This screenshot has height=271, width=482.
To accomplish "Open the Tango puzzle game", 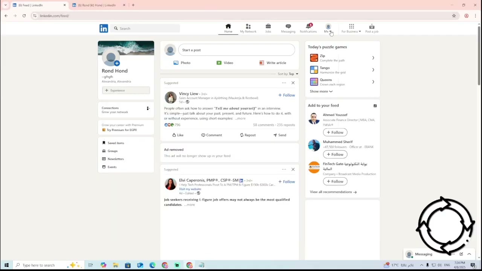I will [342, 70].
